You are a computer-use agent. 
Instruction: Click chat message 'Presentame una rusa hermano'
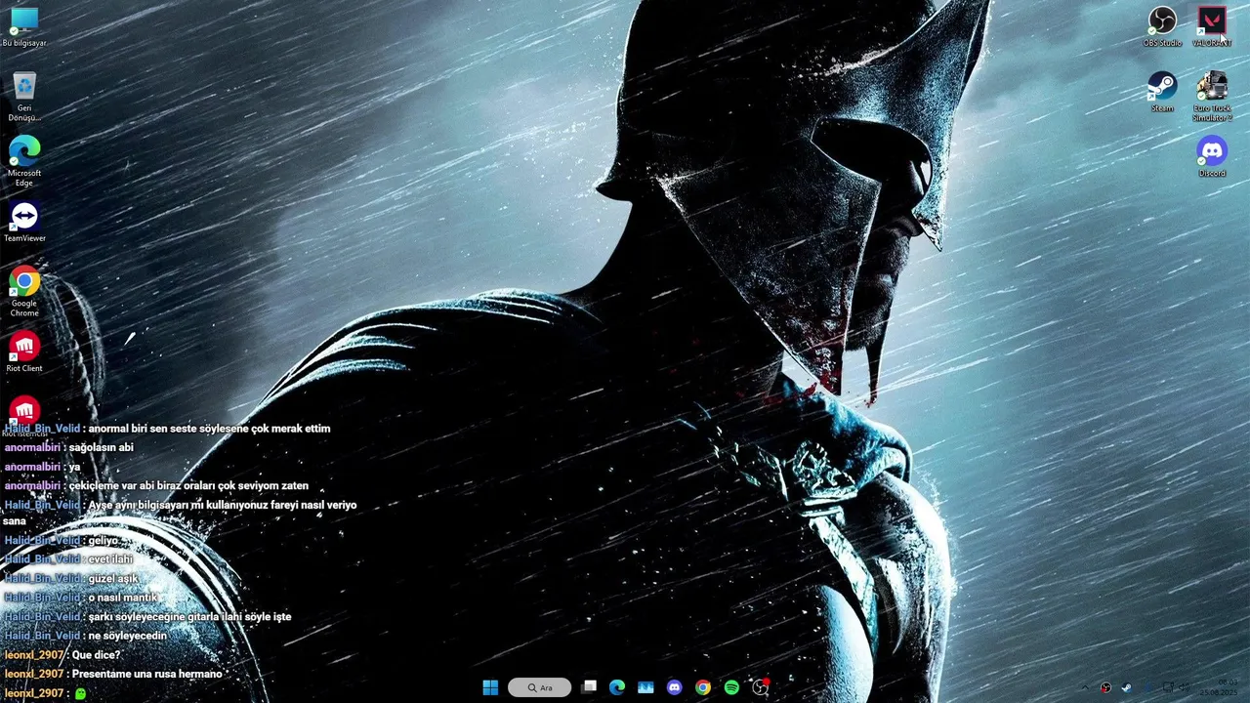point(146,674)
